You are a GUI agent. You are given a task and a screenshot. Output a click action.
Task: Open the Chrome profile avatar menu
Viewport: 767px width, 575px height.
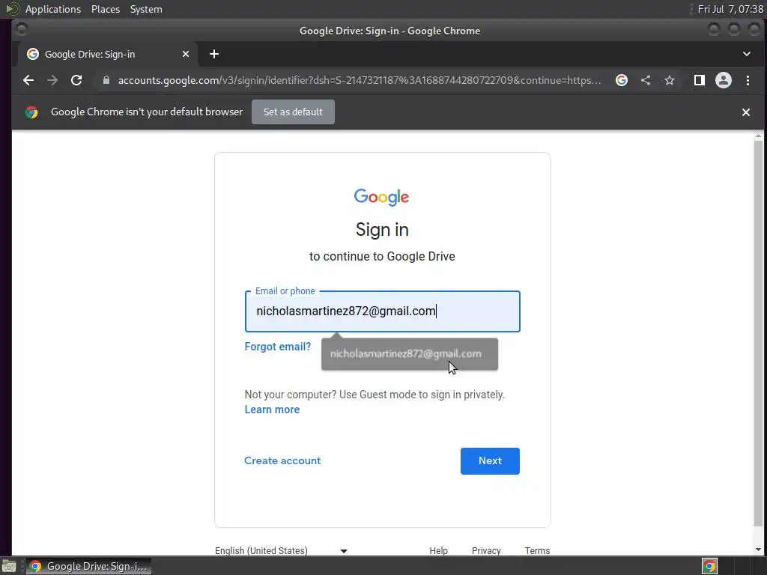[x=724, y=81]
